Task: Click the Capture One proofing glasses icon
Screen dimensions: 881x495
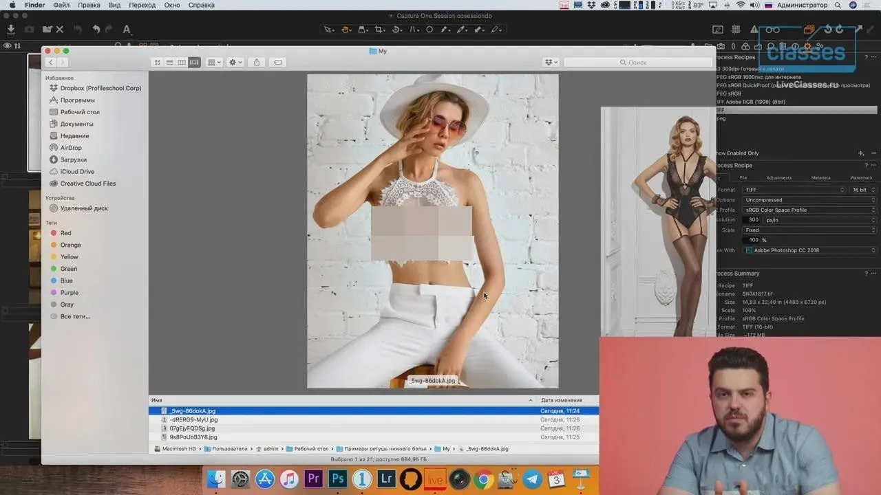Action: [x=773, y=30]
